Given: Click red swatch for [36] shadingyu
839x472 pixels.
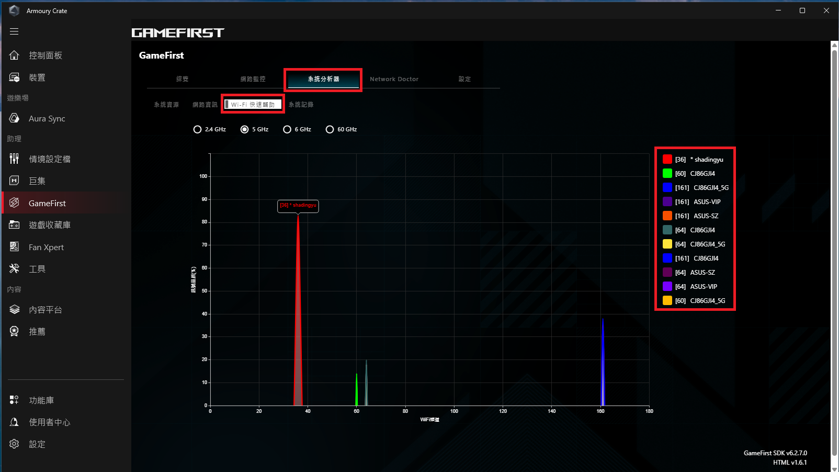Looking at the screenshot, I should pyautogui.click(x=667, y=159).
